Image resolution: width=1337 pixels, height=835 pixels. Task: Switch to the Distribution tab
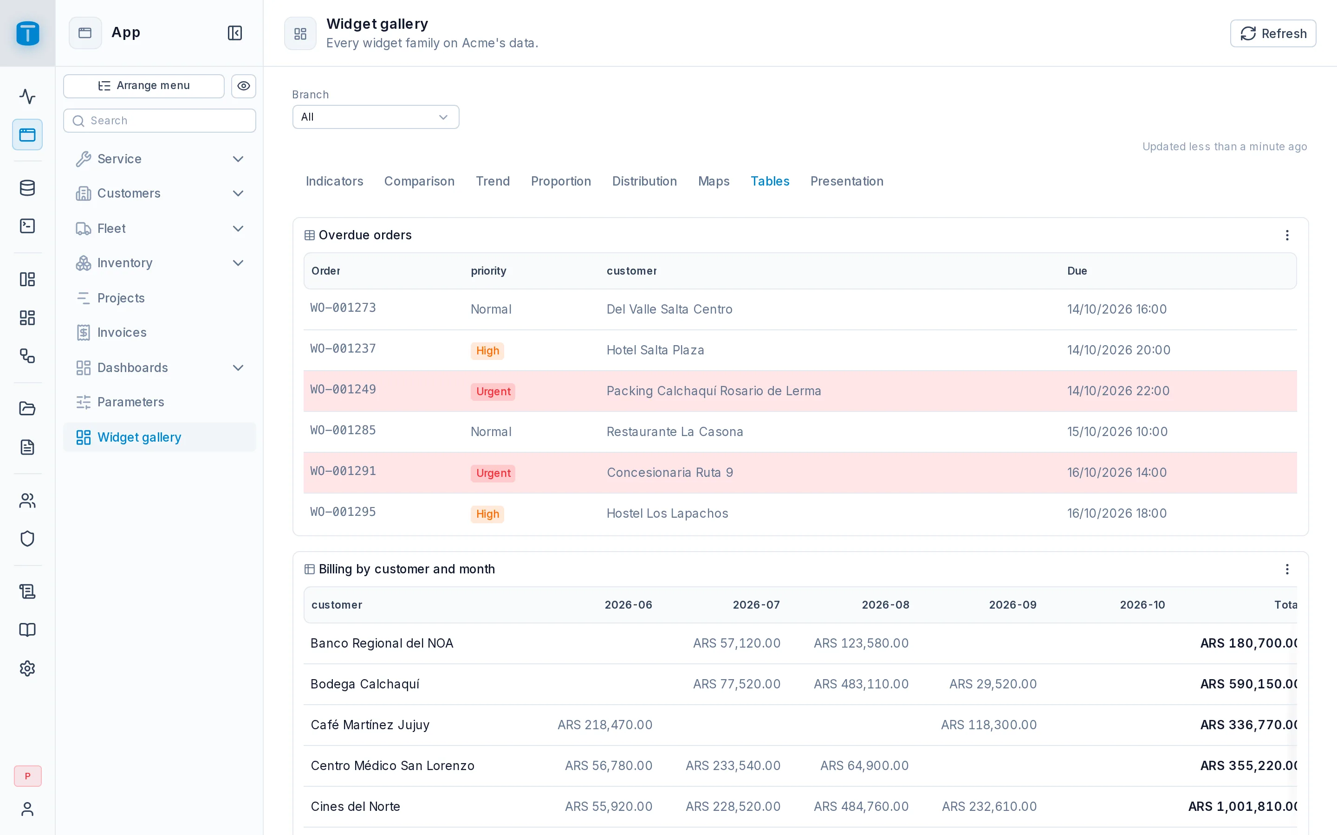pos(644,181)
